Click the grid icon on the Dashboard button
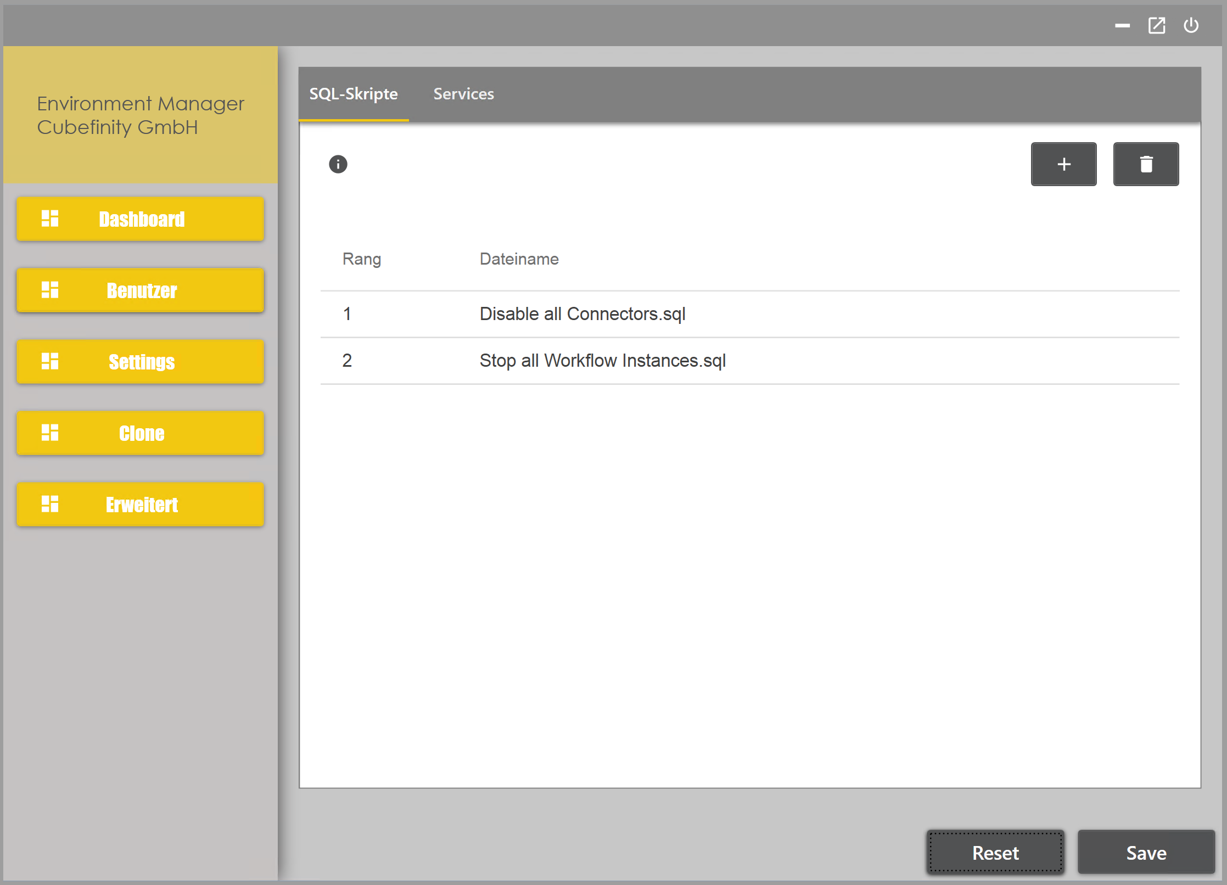Viewport: 1227px width, 885px height. (50, 219)
